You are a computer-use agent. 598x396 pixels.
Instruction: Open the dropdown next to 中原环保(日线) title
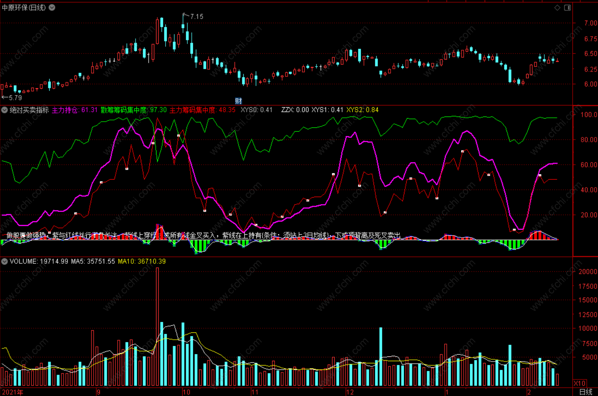pyautogui.click(x=52, y=7)
